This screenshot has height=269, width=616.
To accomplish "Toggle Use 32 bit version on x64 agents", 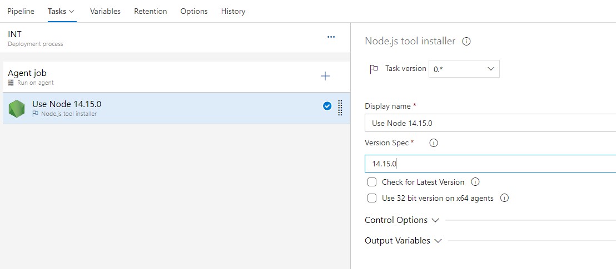I will [372, 198].
